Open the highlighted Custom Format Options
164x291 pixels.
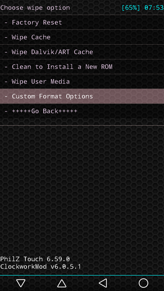(x=82, y=96)
